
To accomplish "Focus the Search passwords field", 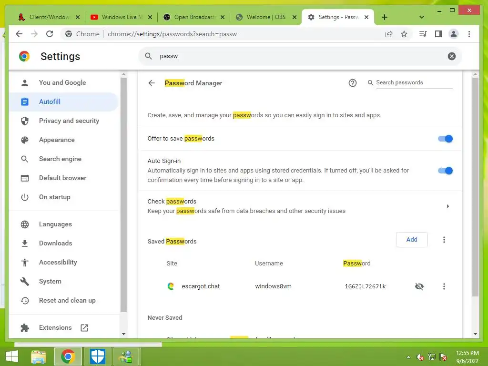I will pyautogui.click(x=414, y=82).
